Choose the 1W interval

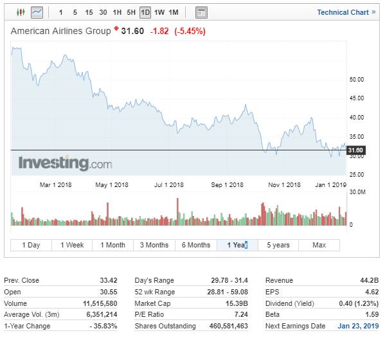pos(159,12)
